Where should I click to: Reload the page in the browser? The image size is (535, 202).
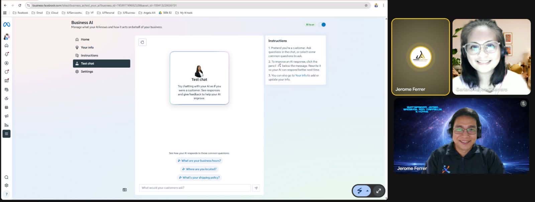point(20,5)
